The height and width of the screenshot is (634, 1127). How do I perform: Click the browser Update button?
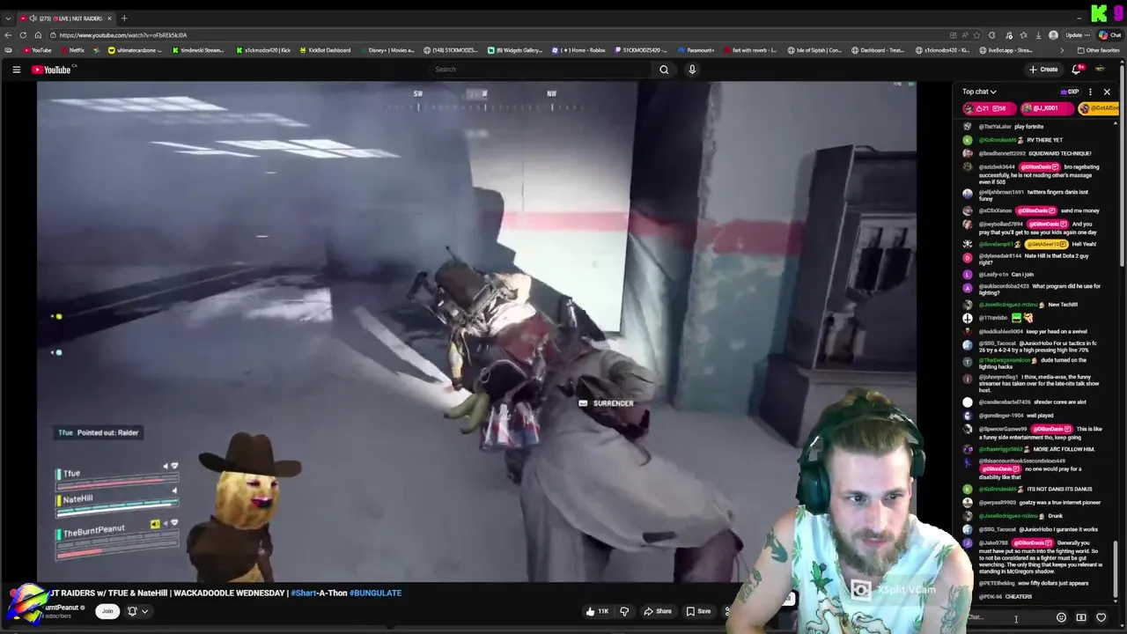point(1078,35)
